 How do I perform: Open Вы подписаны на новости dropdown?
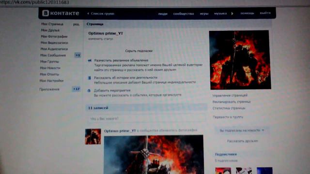[242, 130]
